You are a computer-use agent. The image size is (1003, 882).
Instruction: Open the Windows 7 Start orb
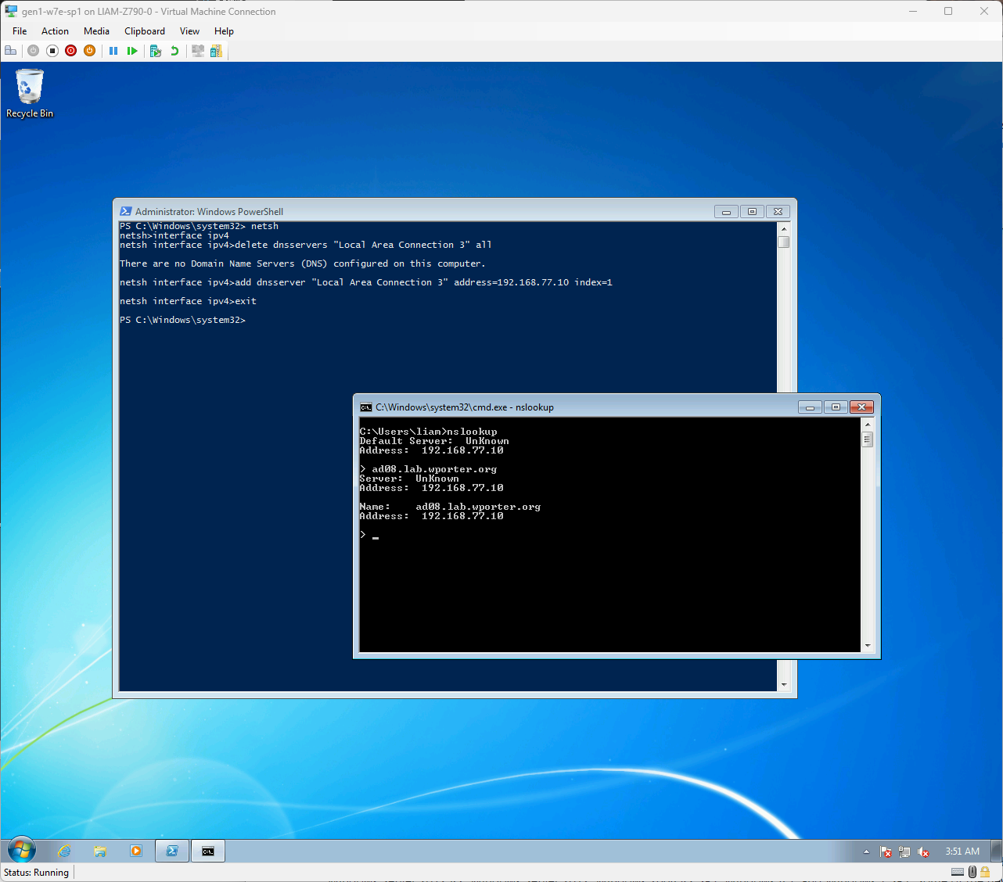coord(21,851)
